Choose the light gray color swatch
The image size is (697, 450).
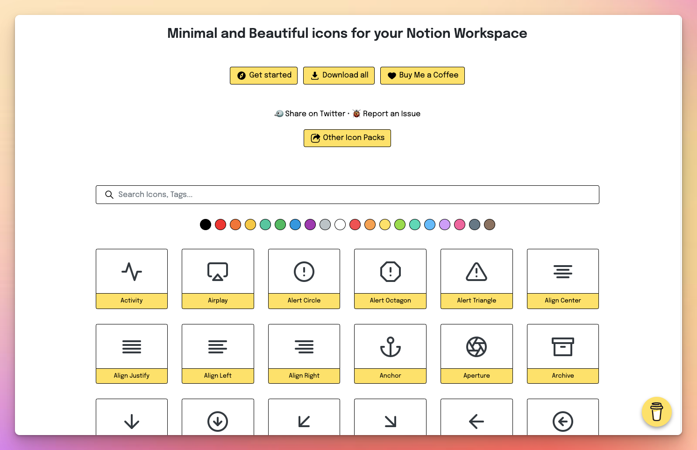(325, 225)
